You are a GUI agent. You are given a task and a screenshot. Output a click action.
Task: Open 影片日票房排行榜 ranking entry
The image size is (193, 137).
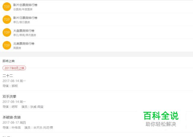pos(96,19)
